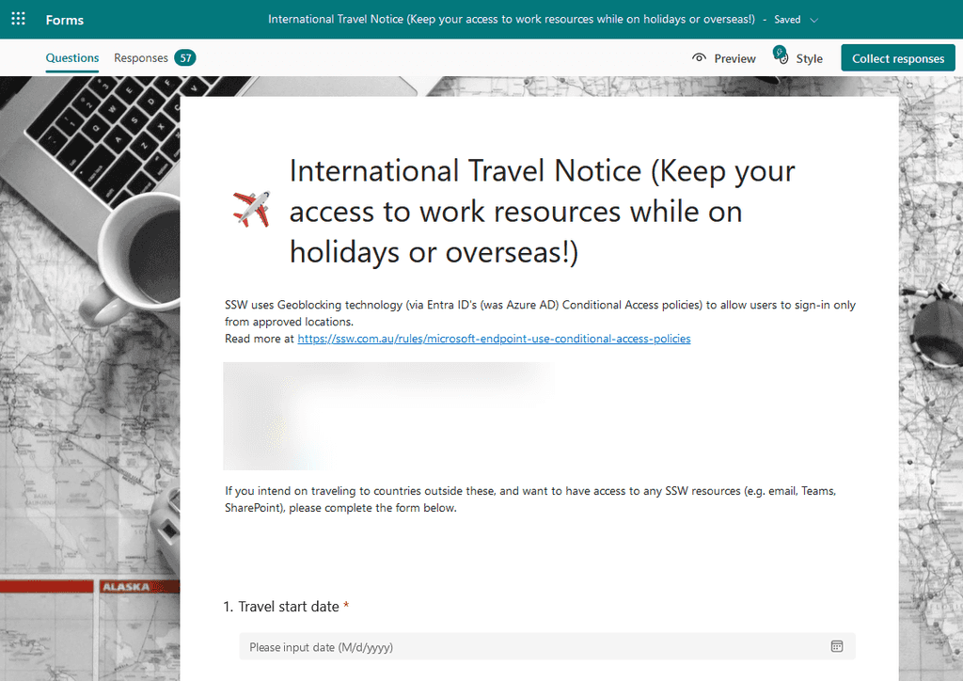Open the Microsoft 365 app launcher waffle
Image resolution: width=963 pixels, height=681 pixels.
point(18,18)
